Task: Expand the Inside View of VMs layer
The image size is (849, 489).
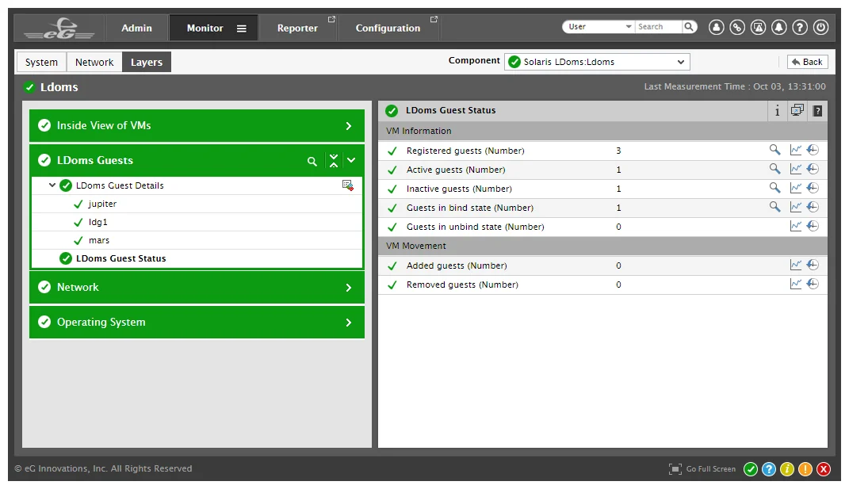Action: coord(349,126)
